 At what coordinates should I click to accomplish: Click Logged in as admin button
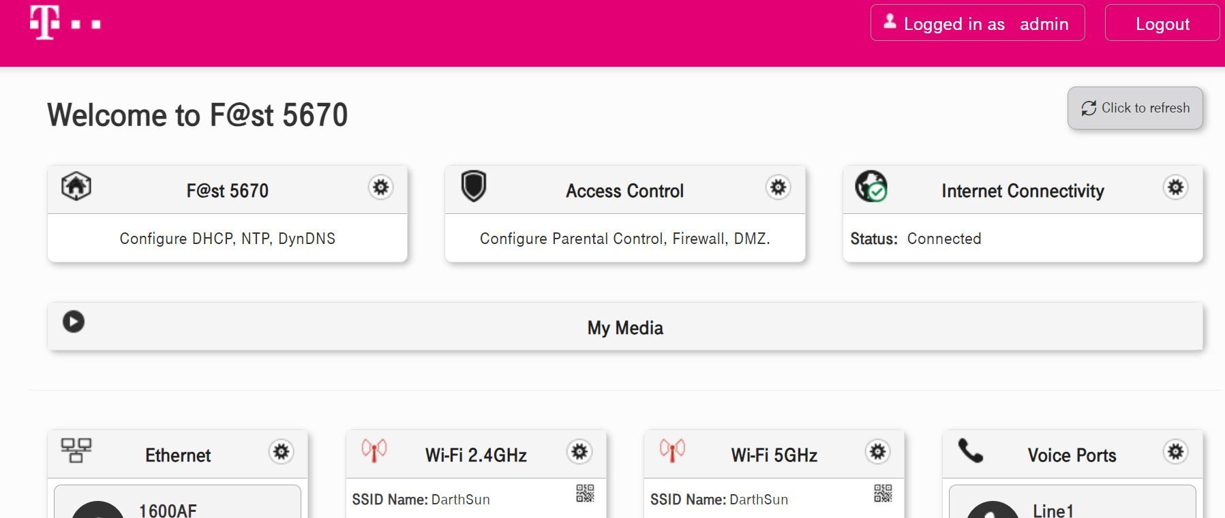978,24
